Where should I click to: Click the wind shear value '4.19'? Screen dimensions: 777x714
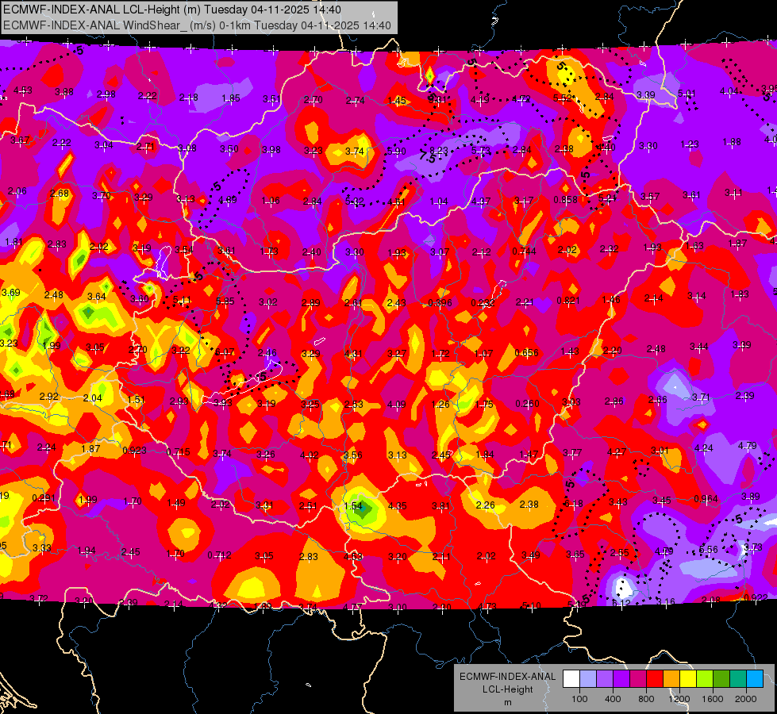click(x=479, y=100)
